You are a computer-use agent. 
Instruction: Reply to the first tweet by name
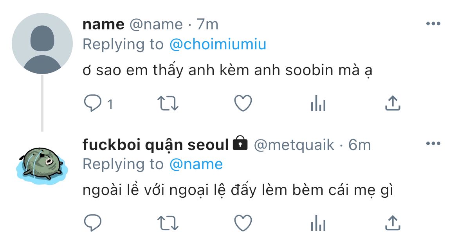[x=93, y=103]
